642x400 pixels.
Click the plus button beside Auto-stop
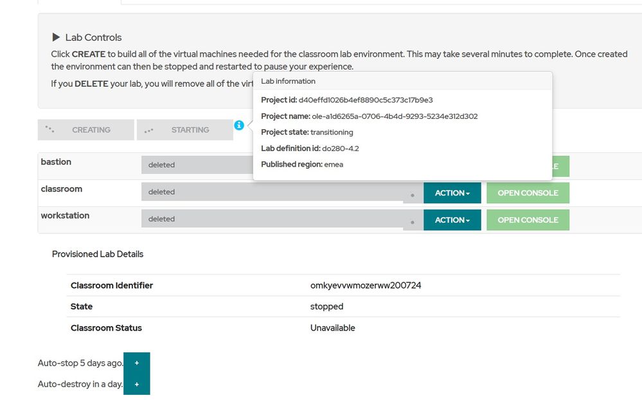click(137, 363)
